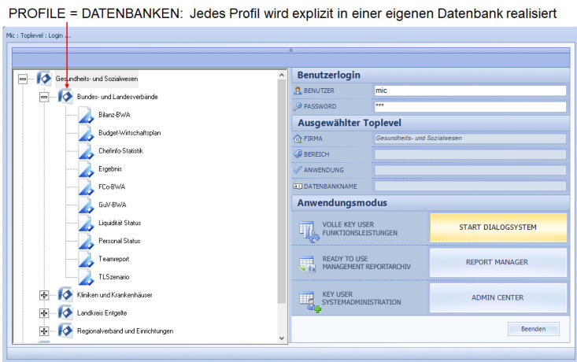
Task: Click the Liquidität Status report icon
Action: tap(87, 223)
